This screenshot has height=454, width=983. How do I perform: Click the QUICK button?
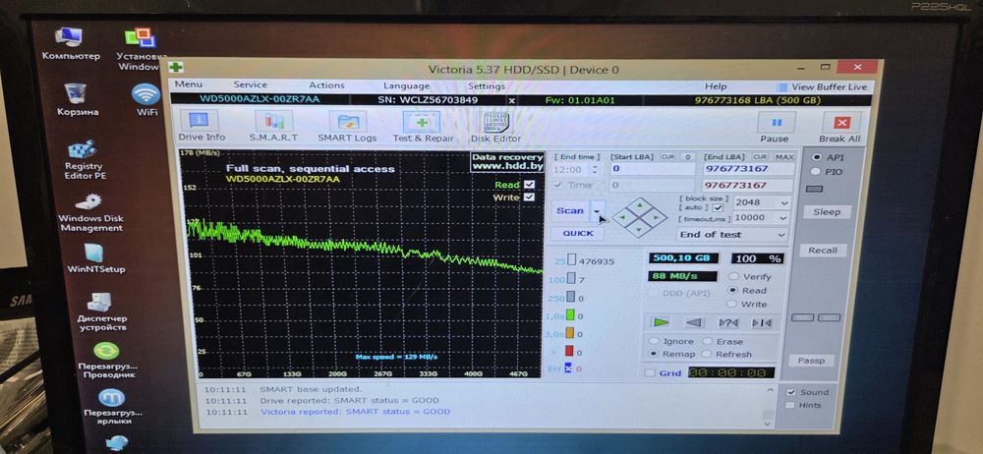(577, 233)
